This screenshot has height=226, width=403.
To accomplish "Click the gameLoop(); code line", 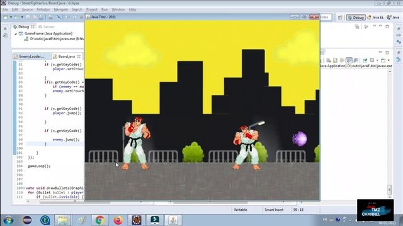I will pyautogui.click(x=39, y=166).
